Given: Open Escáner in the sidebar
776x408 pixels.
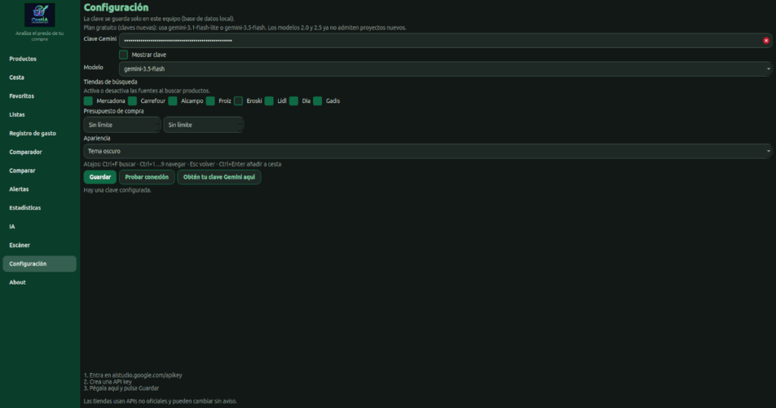Looking at the screenshot, I should click(39, 245).
